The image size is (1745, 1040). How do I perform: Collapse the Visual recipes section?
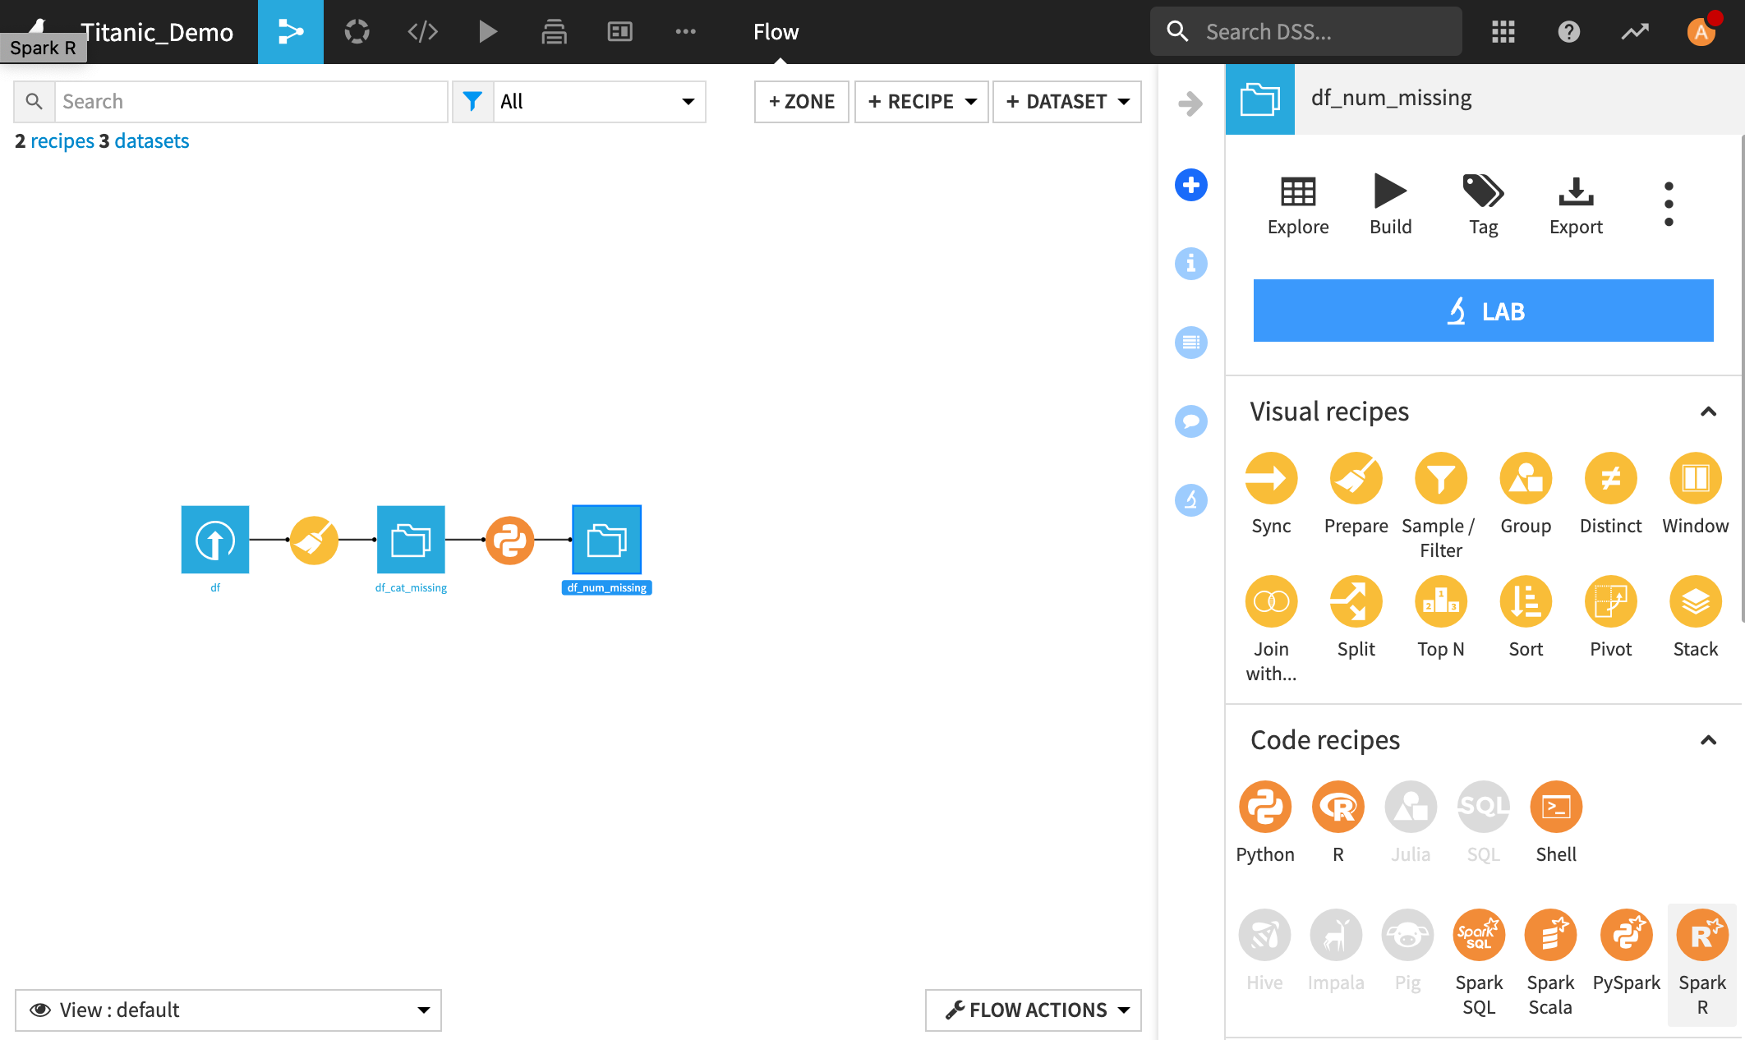point(1708,412)
